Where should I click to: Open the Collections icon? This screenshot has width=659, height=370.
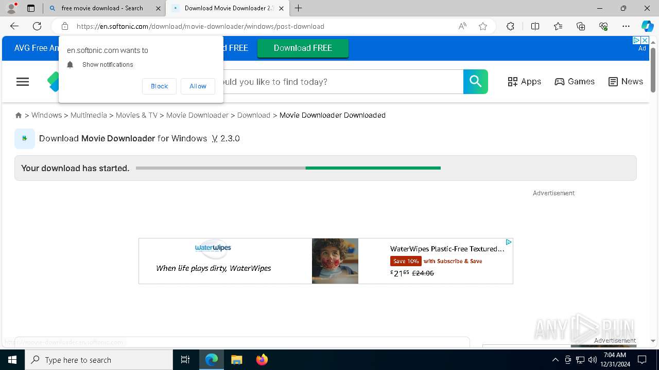[581, 26]
